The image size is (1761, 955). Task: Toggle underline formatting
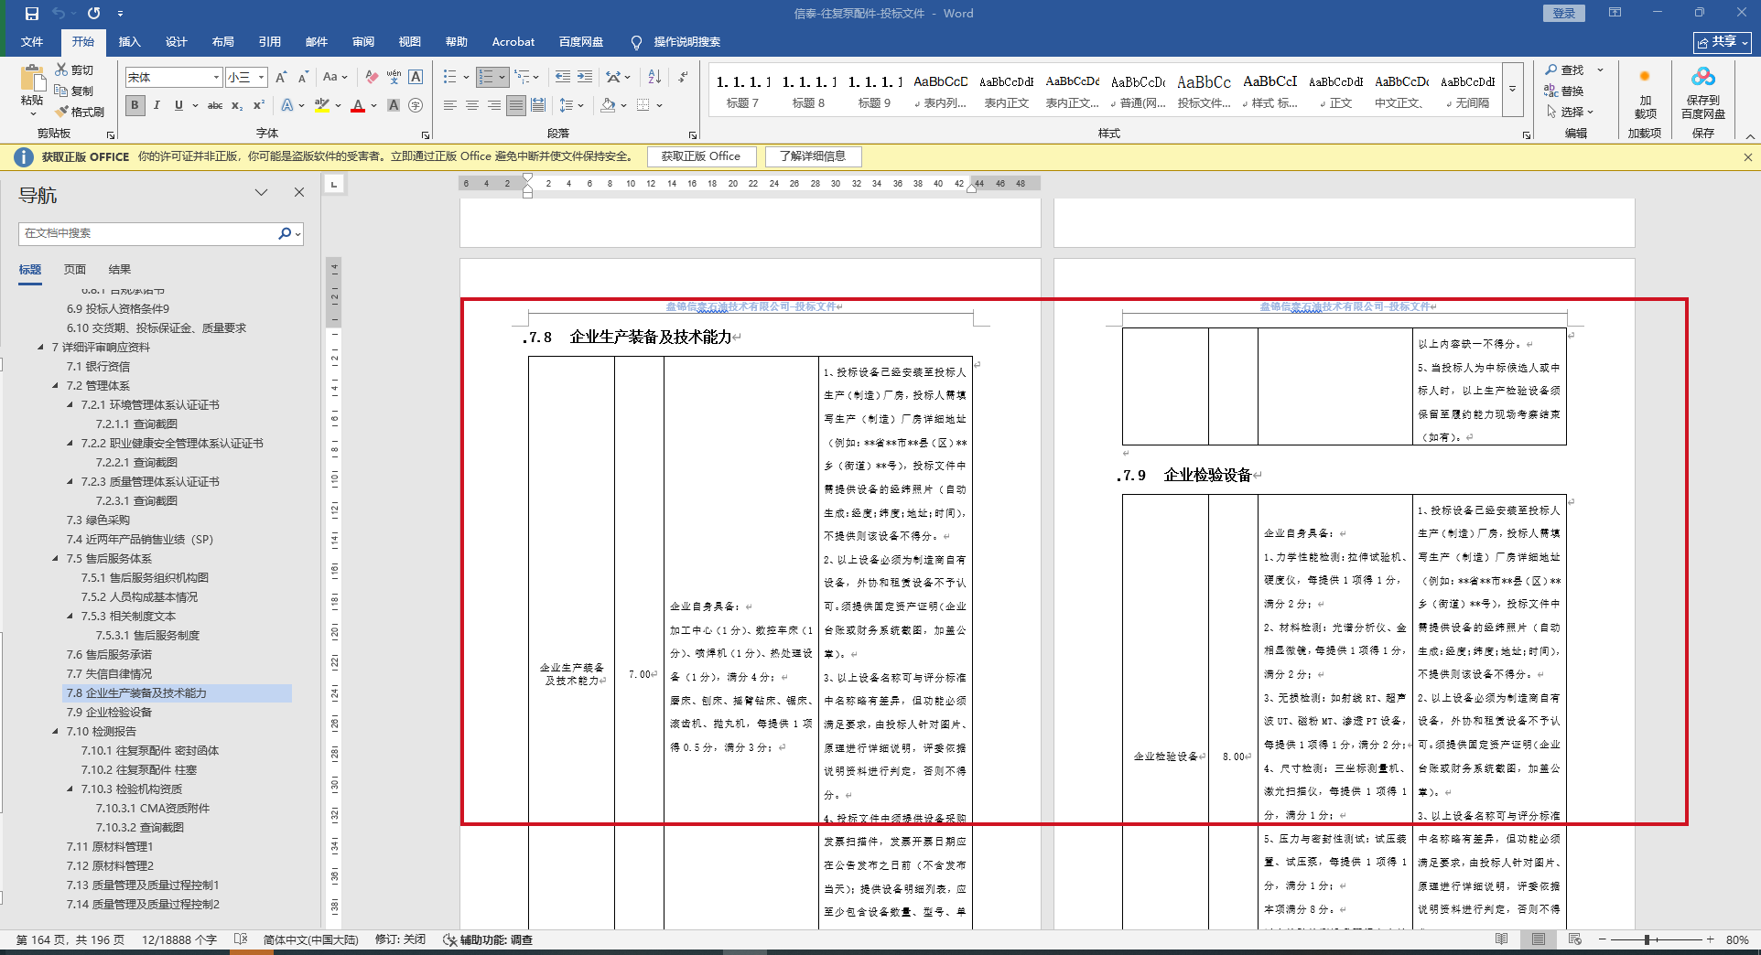pos(178,105)
